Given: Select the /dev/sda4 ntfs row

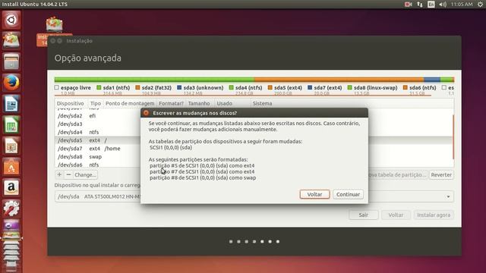Looking at the screenshot, I should 98,132.
